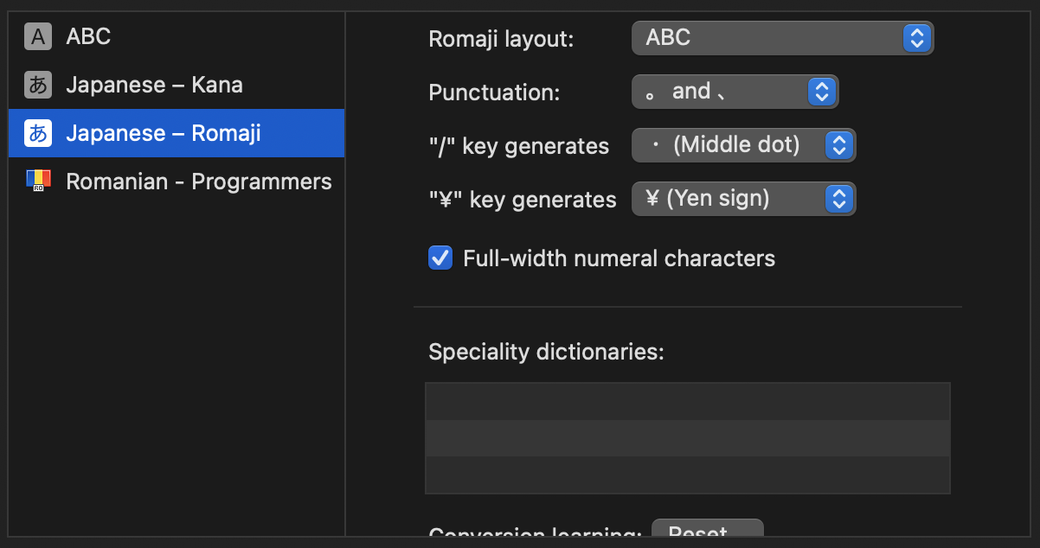Open the Romaji layout ABC dropdown
1040x548 pixels.
point(782,38)
